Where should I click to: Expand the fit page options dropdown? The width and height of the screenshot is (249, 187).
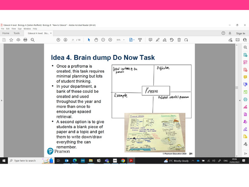tap(134, 40)
